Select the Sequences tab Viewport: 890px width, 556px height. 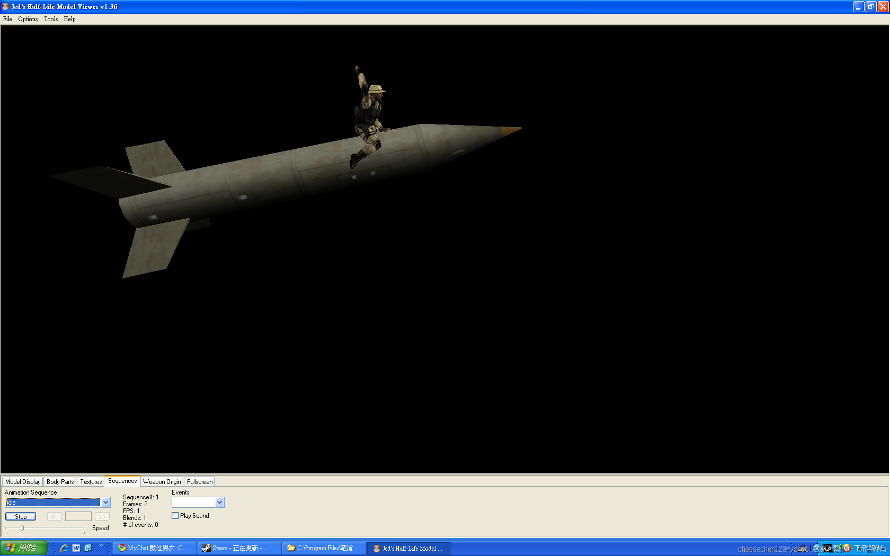(x=122, y=481)
